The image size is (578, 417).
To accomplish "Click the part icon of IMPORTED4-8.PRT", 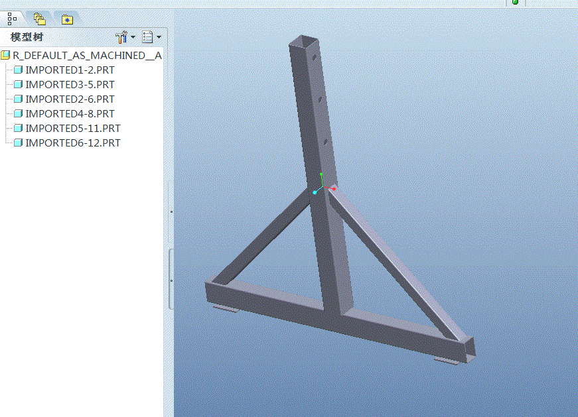I will [x=18, y=113].
